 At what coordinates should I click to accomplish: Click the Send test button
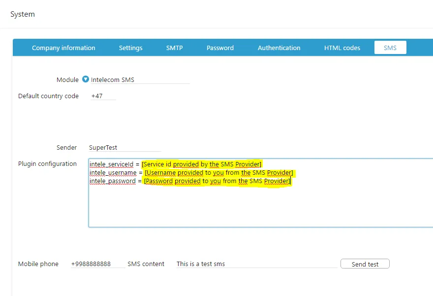point(365,264)
